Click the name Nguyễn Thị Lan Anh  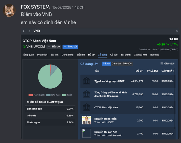pos(106,132)
